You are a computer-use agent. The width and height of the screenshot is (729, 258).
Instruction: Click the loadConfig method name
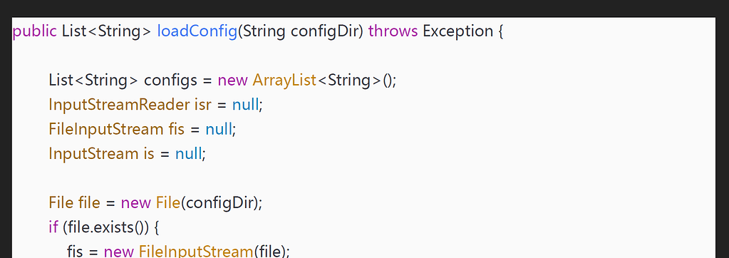[197, 31]
